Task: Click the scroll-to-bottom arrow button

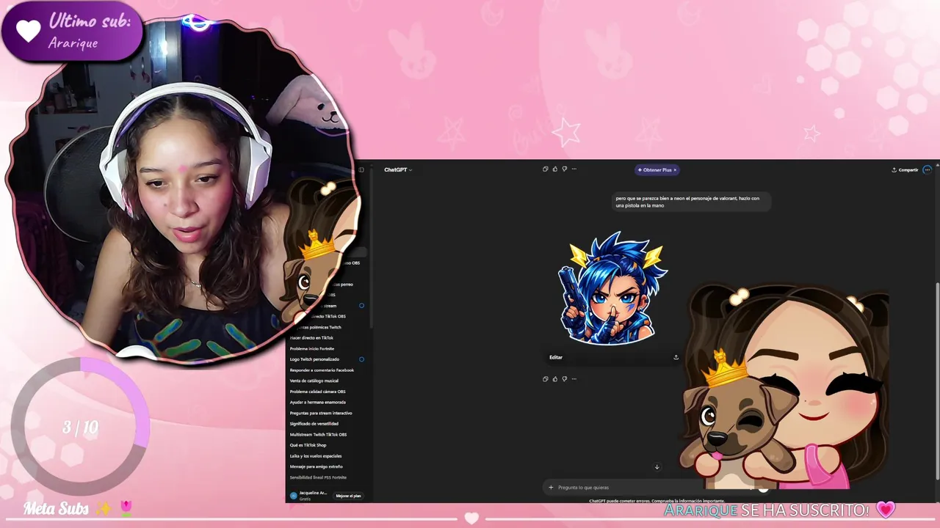Action: (657, 466)
